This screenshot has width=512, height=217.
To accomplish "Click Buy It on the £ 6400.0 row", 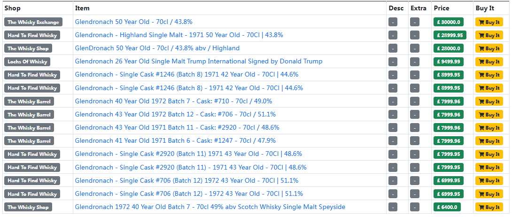I will (489, 207).
